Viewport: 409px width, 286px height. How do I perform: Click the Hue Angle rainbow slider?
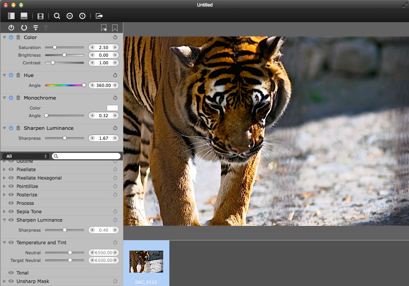click(x=64, y=85)
